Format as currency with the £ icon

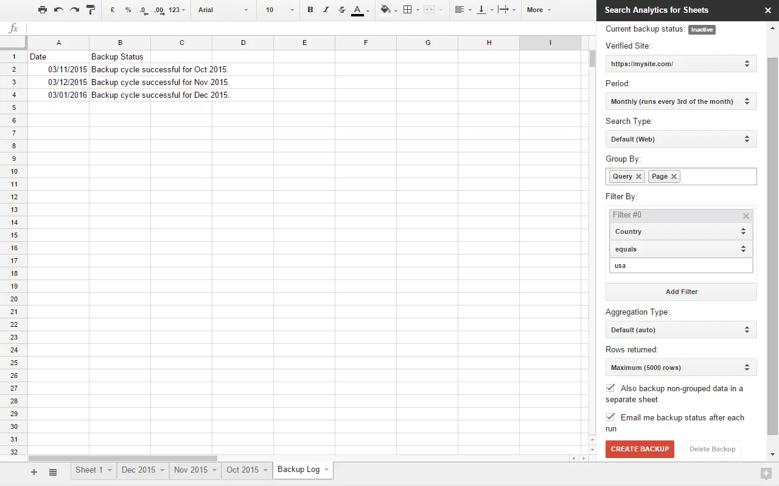113,10
